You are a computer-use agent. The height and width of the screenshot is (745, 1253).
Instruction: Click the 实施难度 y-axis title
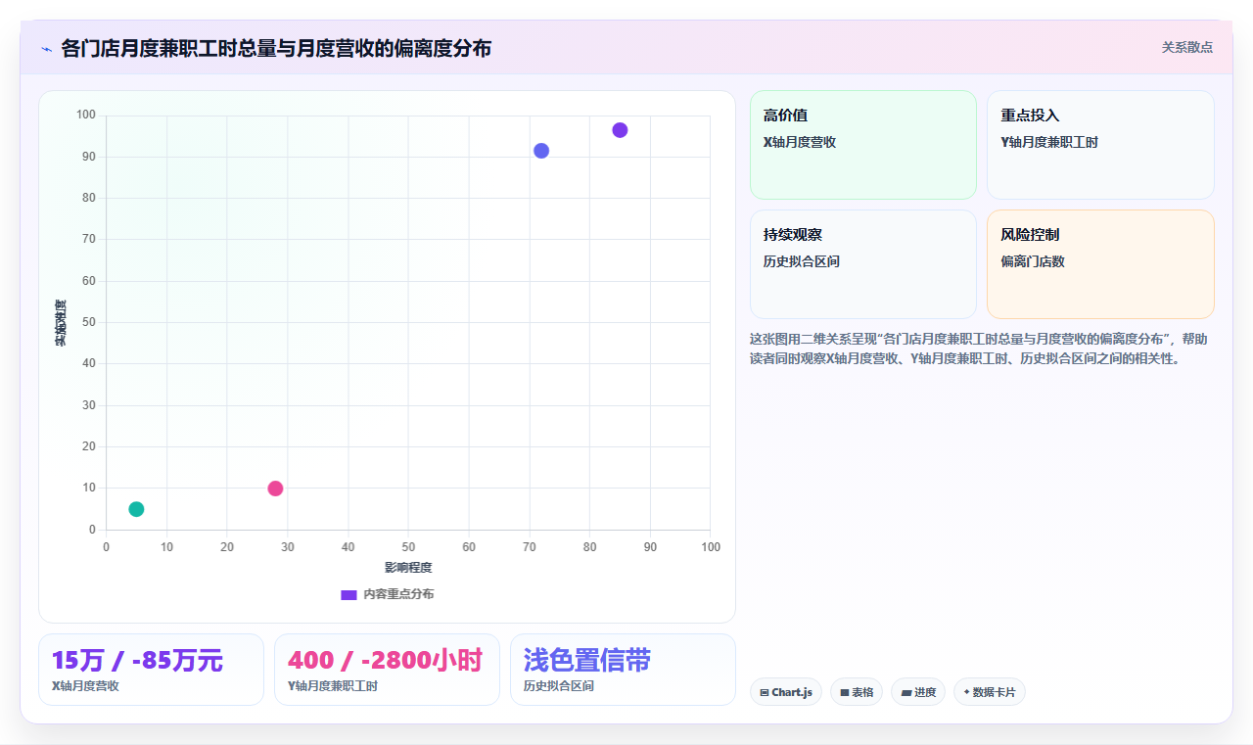pos(61,323)
